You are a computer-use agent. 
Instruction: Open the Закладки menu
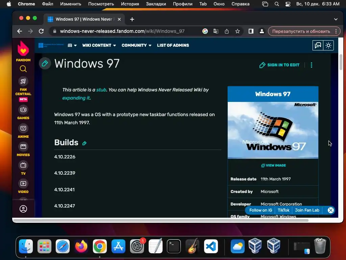point(156,4)
